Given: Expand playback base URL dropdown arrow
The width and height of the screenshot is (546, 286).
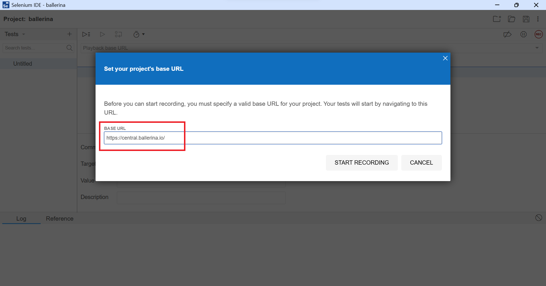Looking at the screenshot, I should [537, 48].
